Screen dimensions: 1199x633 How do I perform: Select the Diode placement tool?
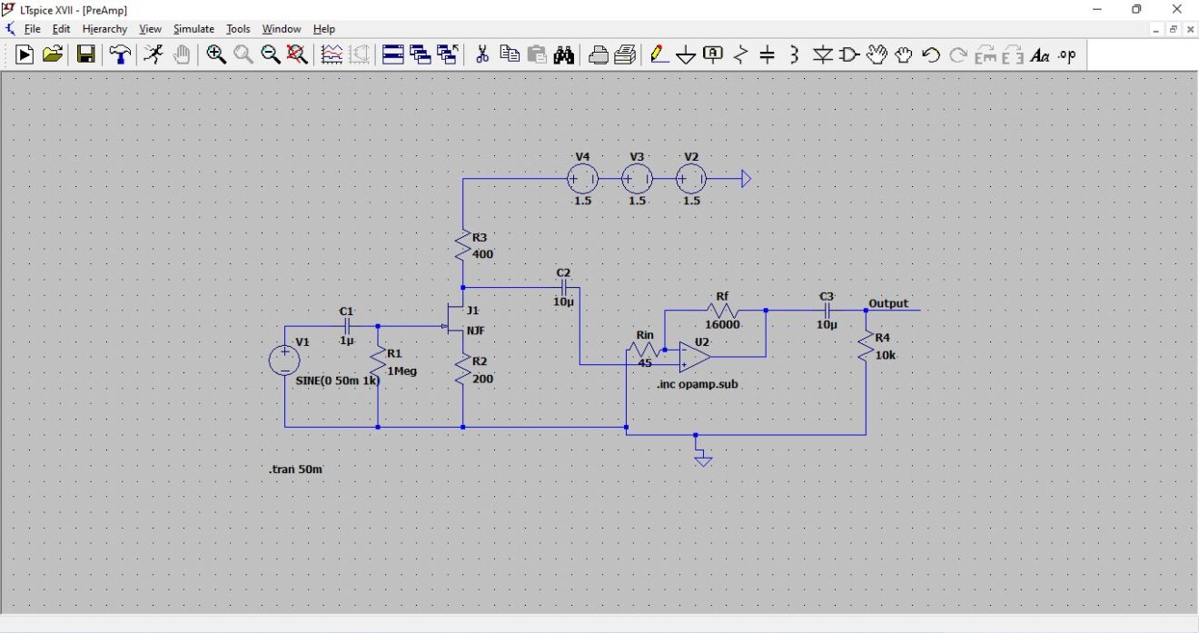pos(822,54)
